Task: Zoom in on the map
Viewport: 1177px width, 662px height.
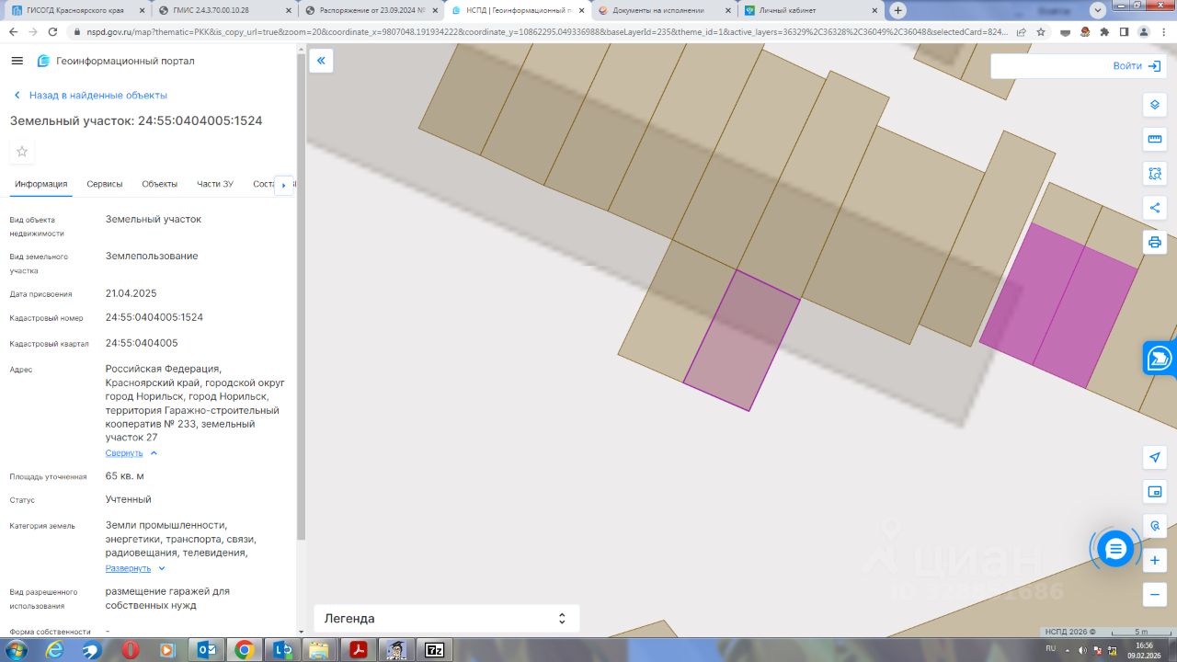Action: pyautogui.click(x=1155, y=560)
